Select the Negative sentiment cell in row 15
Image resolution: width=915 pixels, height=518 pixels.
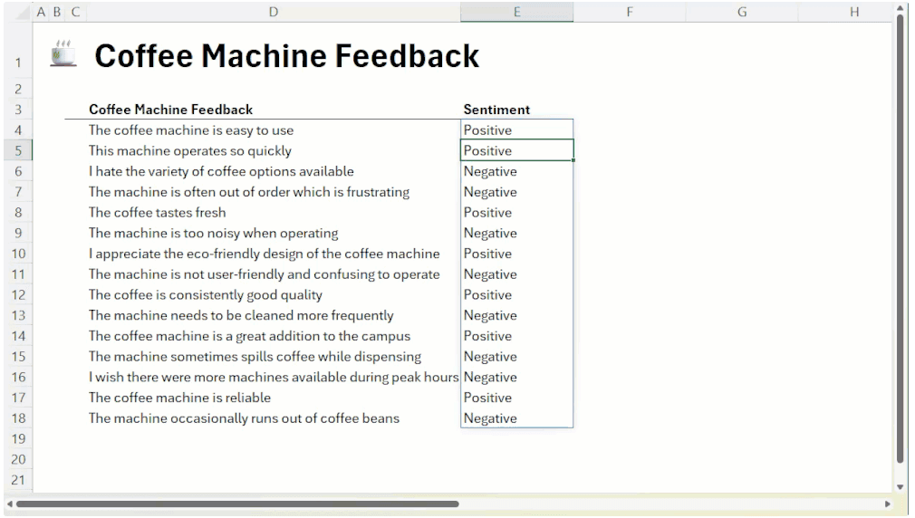point(516,356)
